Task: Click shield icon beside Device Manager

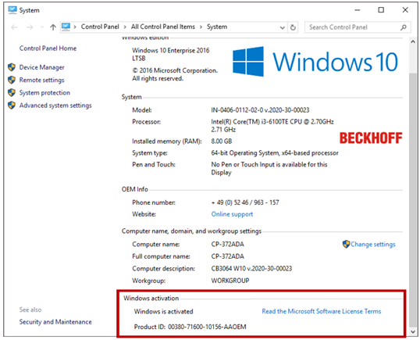Action: pyautogui.click(x=12, y=67)
